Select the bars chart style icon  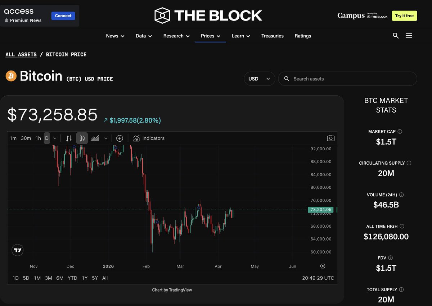pos(69,138)
